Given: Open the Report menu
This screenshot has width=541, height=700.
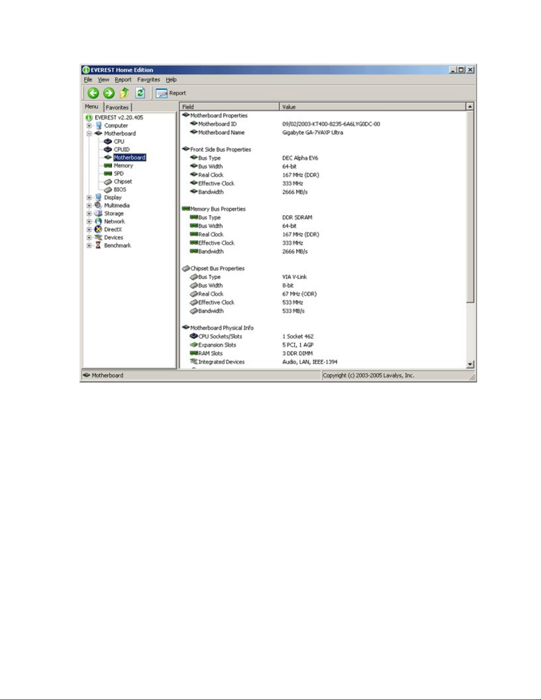Looking at the screenshot, I should pyautogui.click(x=123, y=80).
